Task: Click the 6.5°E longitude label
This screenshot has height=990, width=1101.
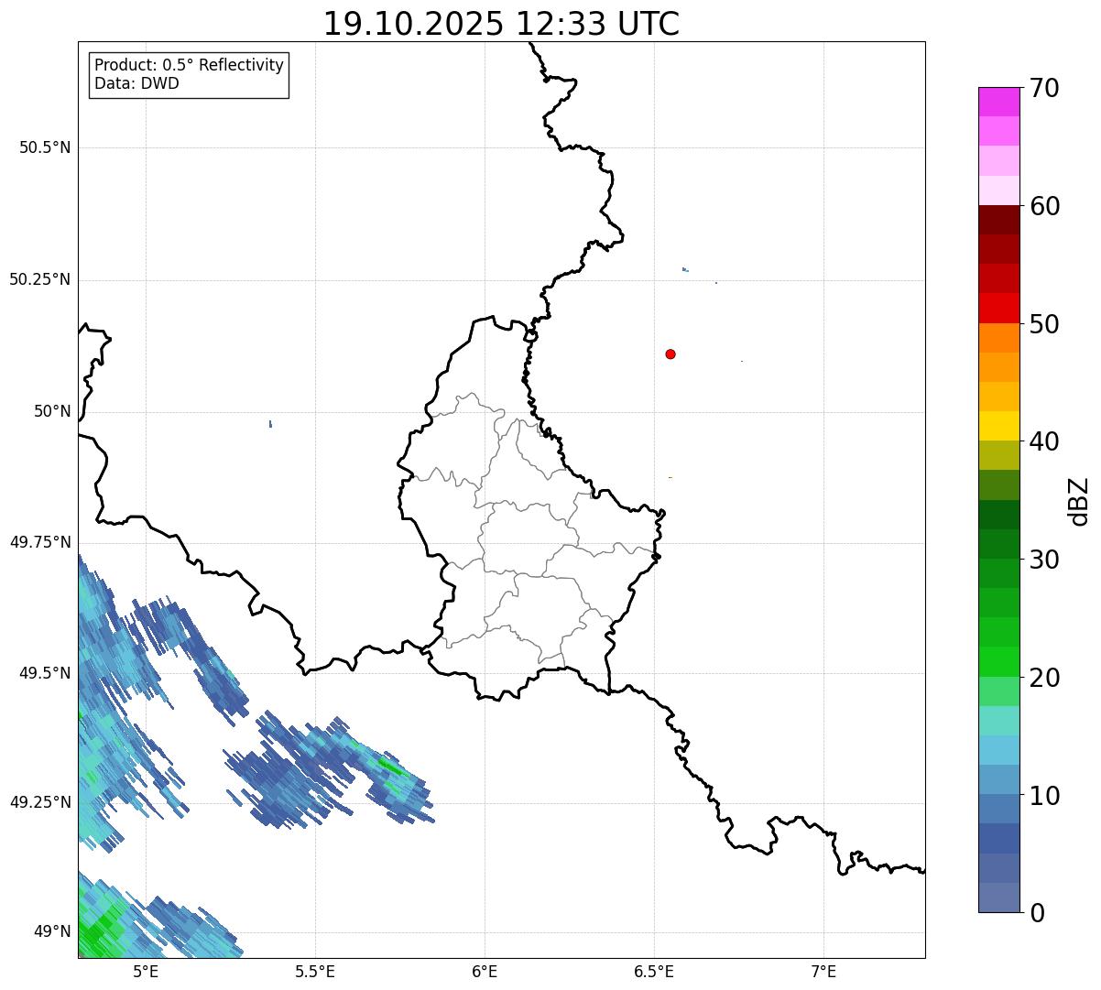Action: (654, 972)
